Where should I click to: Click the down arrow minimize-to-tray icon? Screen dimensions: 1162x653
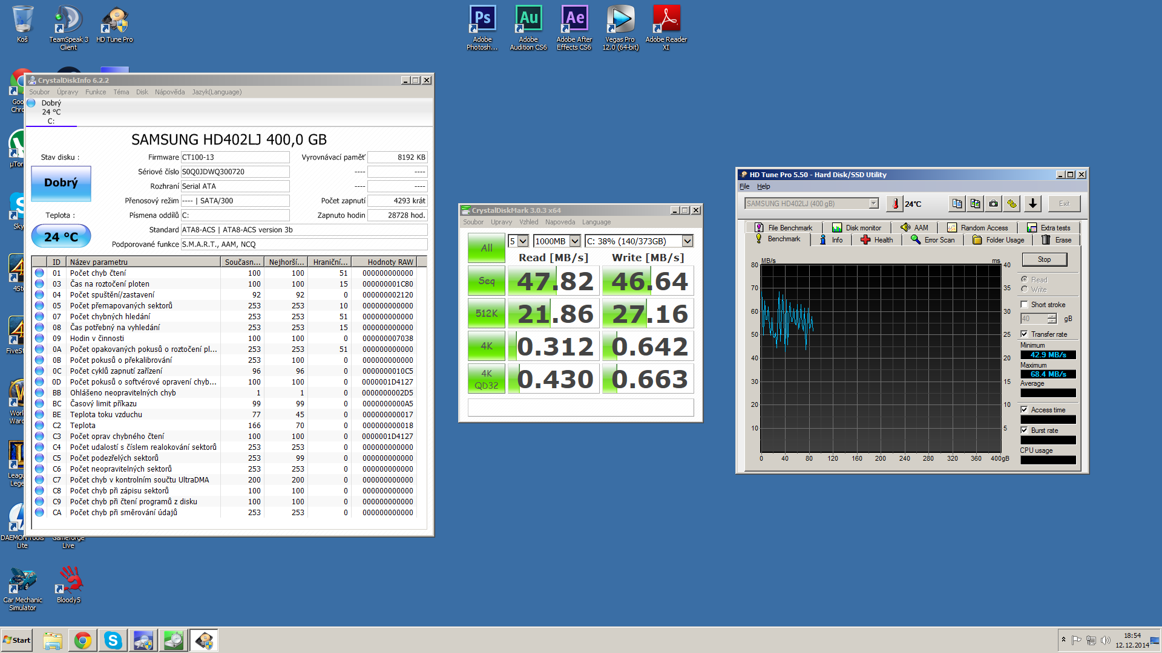(1032, 204)
